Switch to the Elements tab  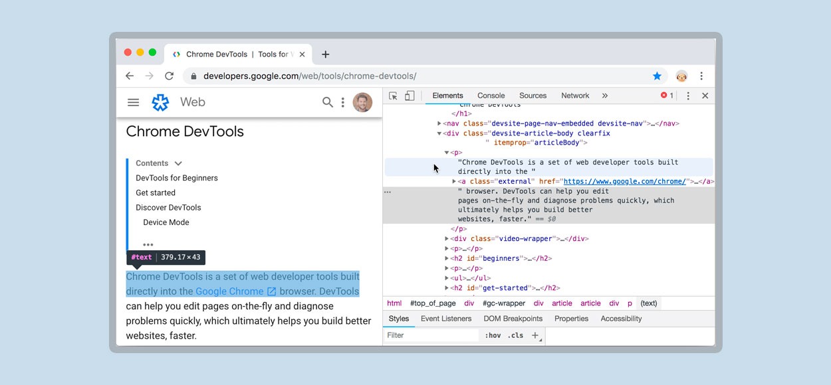(x=447, y=96)
